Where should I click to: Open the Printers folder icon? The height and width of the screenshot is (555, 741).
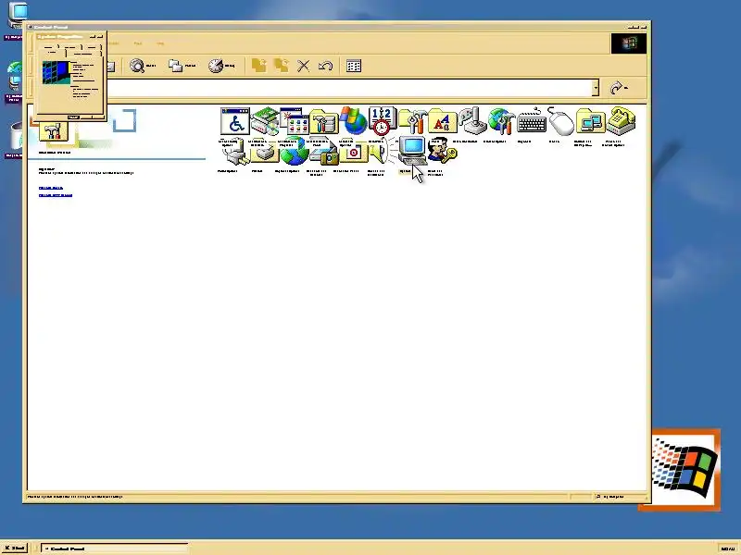pyautogui.click(x=265, y=152)
